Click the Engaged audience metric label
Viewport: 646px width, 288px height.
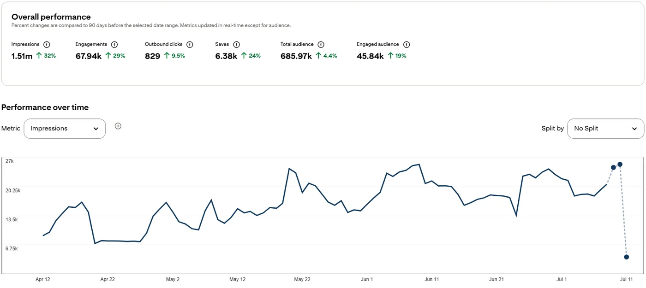[x=378, y=44]
